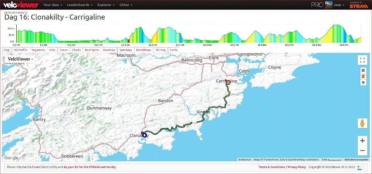
Task: Expand the Your data menu
Action: 53,5
